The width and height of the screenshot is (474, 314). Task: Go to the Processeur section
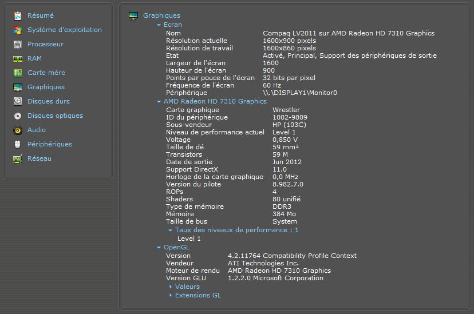(45, 44)
